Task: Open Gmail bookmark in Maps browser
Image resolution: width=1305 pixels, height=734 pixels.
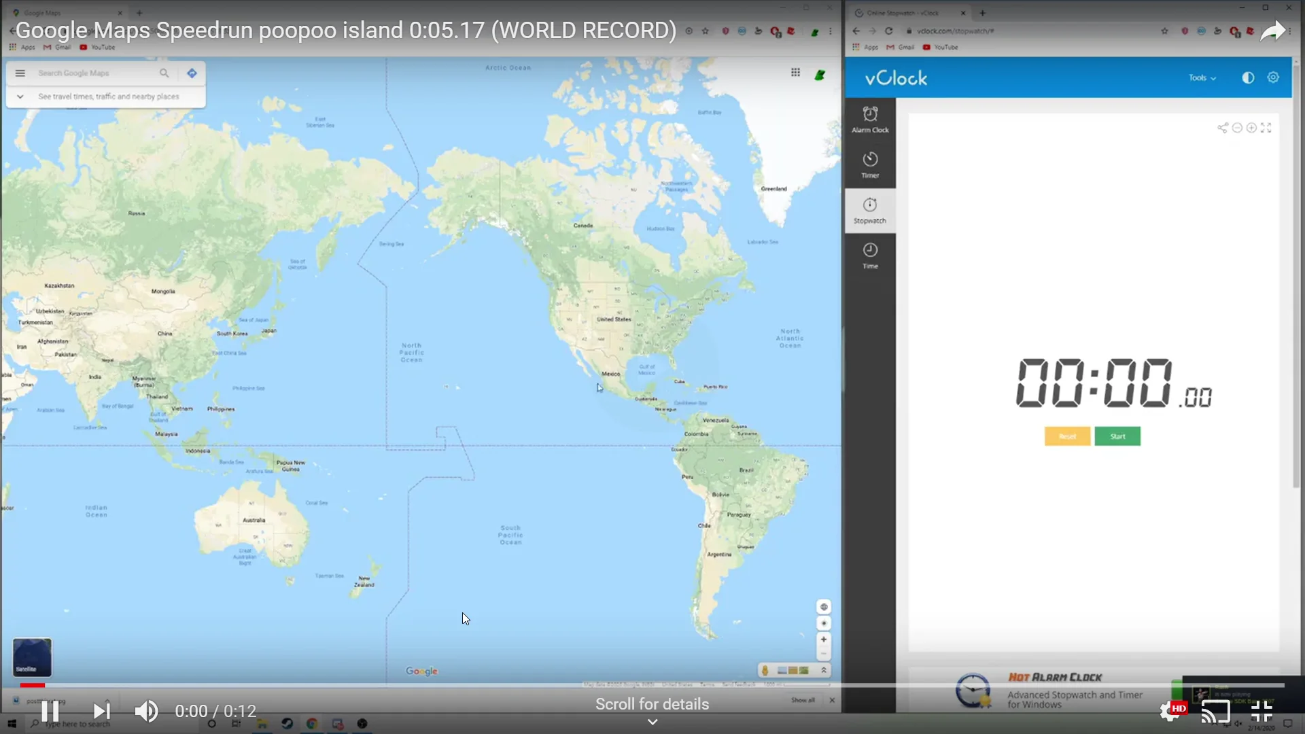Action: 57,48
